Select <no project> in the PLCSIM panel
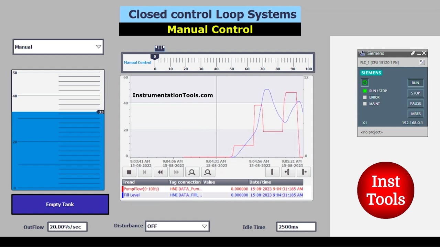Image resolution: width=440 pixels, height=247 pixels. (371, 132)
